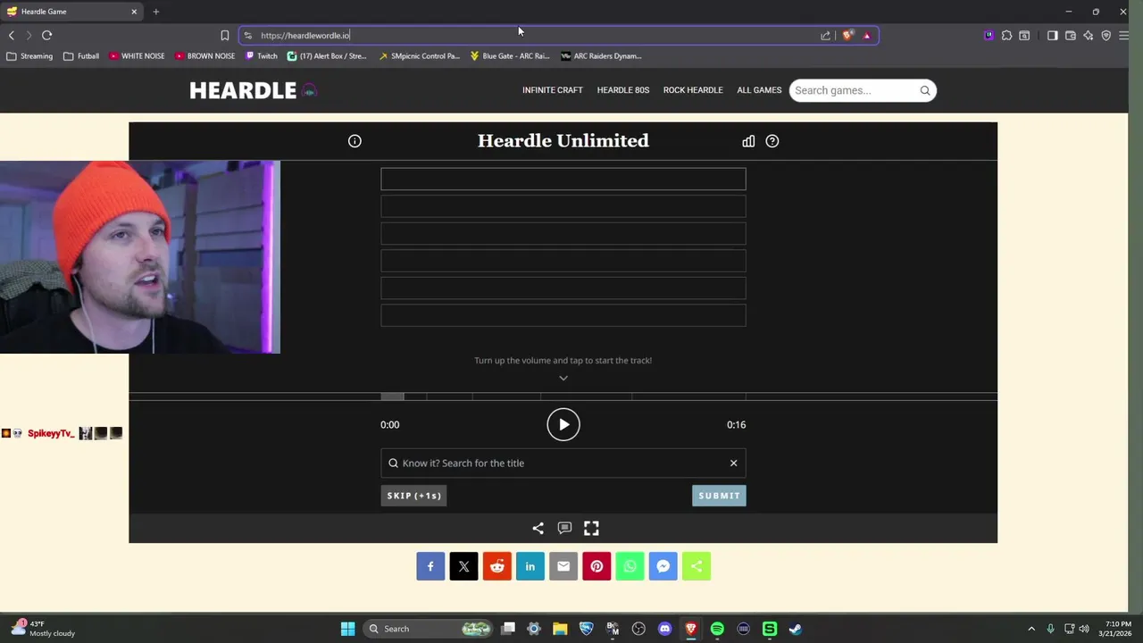
Task: Focus the song title search field
Action: [x=563, y=463]
